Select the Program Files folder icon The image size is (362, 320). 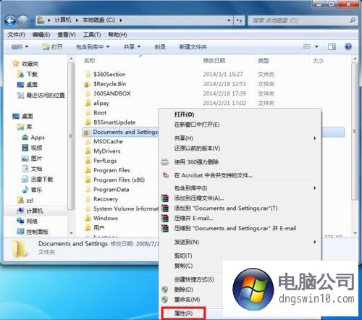coord(88,170)
